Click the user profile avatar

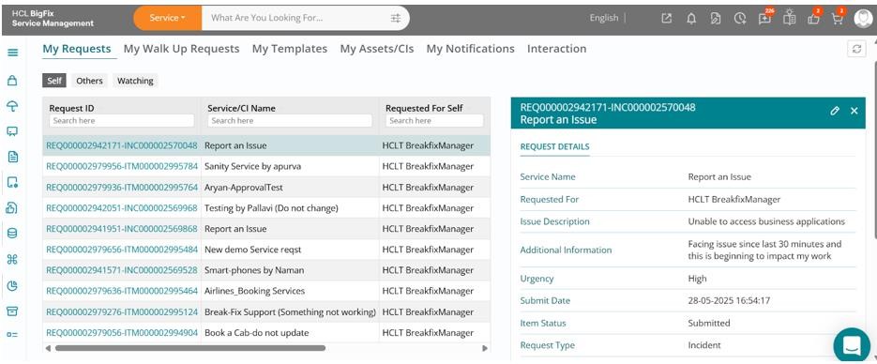point(863,18)
